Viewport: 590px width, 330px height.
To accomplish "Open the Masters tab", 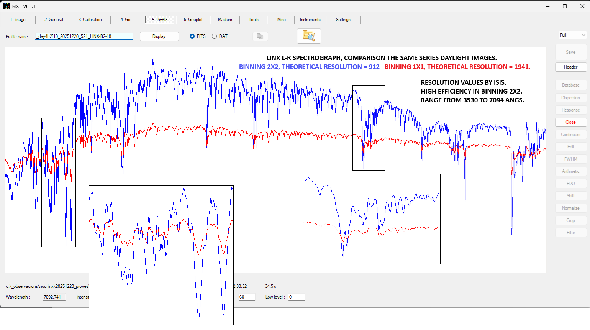I will 225,20.
